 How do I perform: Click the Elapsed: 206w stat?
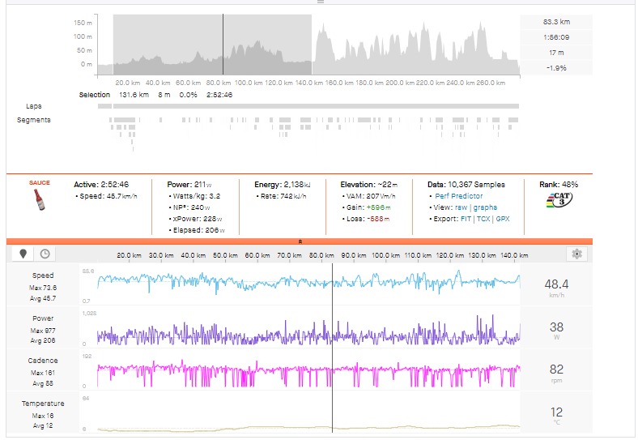tap(198, 230)
